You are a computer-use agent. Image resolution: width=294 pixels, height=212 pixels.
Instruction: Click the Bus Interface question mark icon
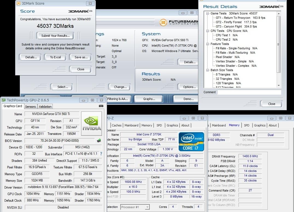pyautogui.click(x=101, y=154)
